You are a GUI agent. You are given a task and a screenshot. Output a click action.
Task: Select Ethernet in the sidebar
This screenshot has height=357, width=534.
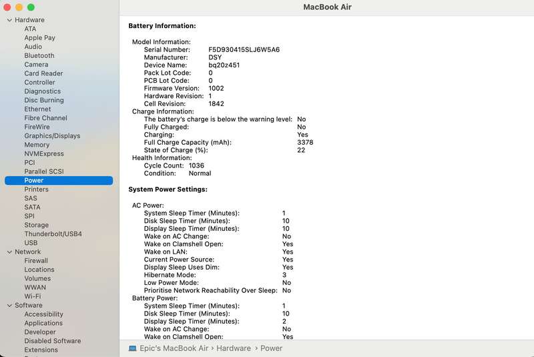(37, 109)
